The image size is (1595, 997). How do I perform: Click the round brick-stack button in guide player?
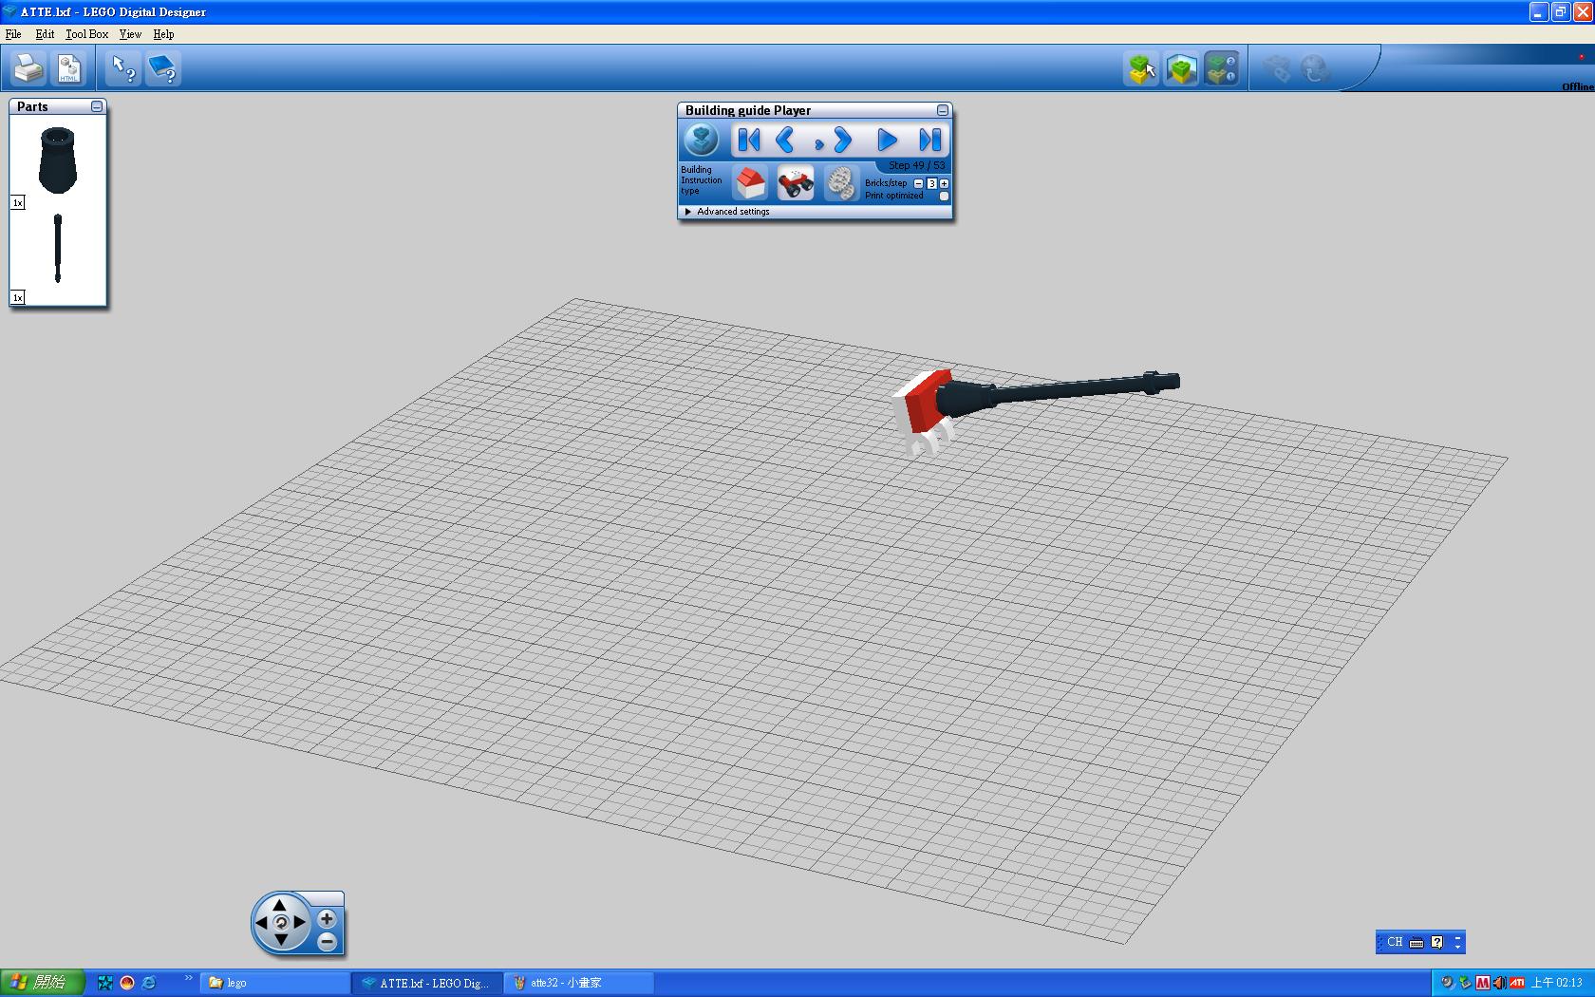[702, 141]
